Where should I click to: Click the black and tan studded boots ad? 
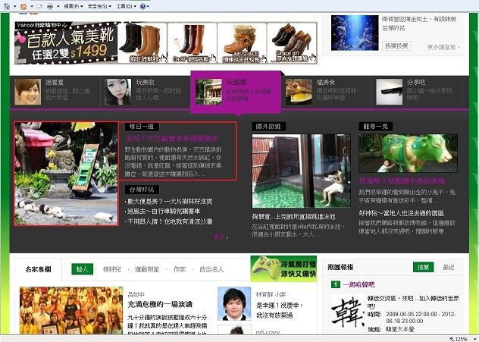tap(142, 42)
